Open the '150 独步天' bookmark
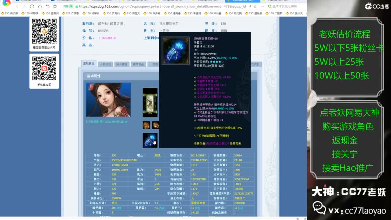 [294, 13]
